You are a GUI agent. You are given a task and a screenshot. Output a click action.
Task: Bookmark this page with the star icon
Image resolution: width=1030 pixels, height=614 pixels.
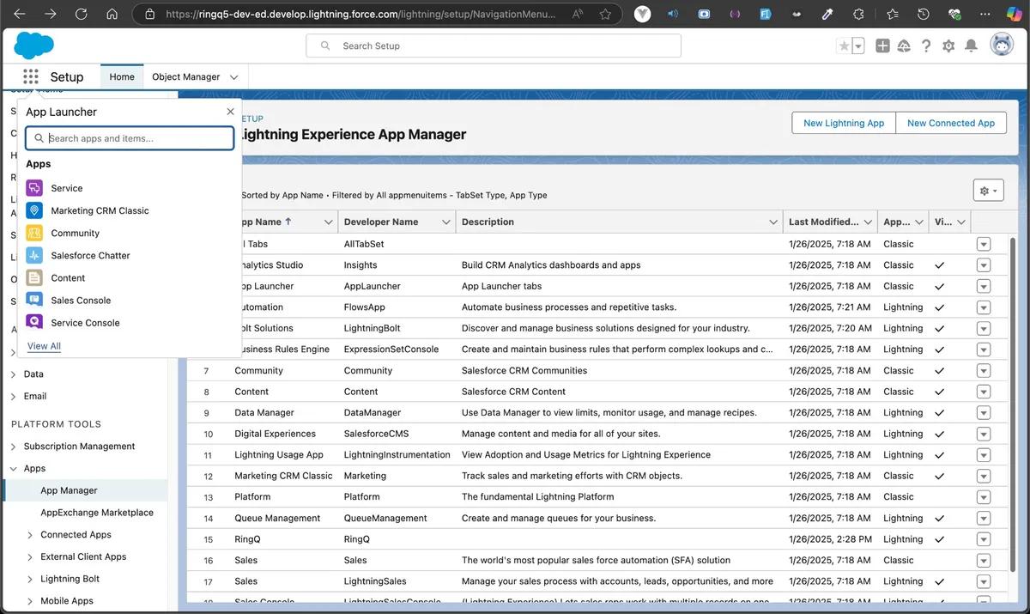tap(605, 14)
